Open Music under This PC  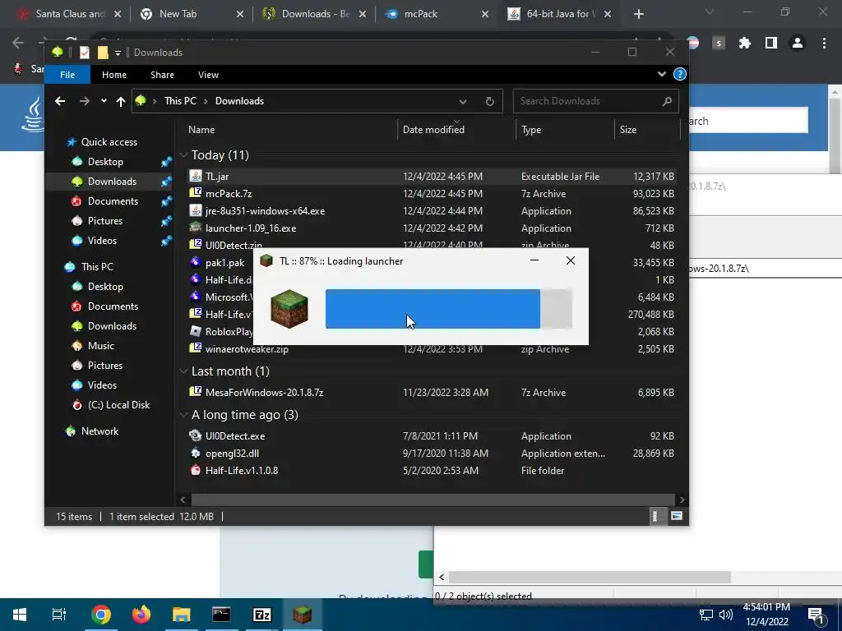tap(101, 346)
